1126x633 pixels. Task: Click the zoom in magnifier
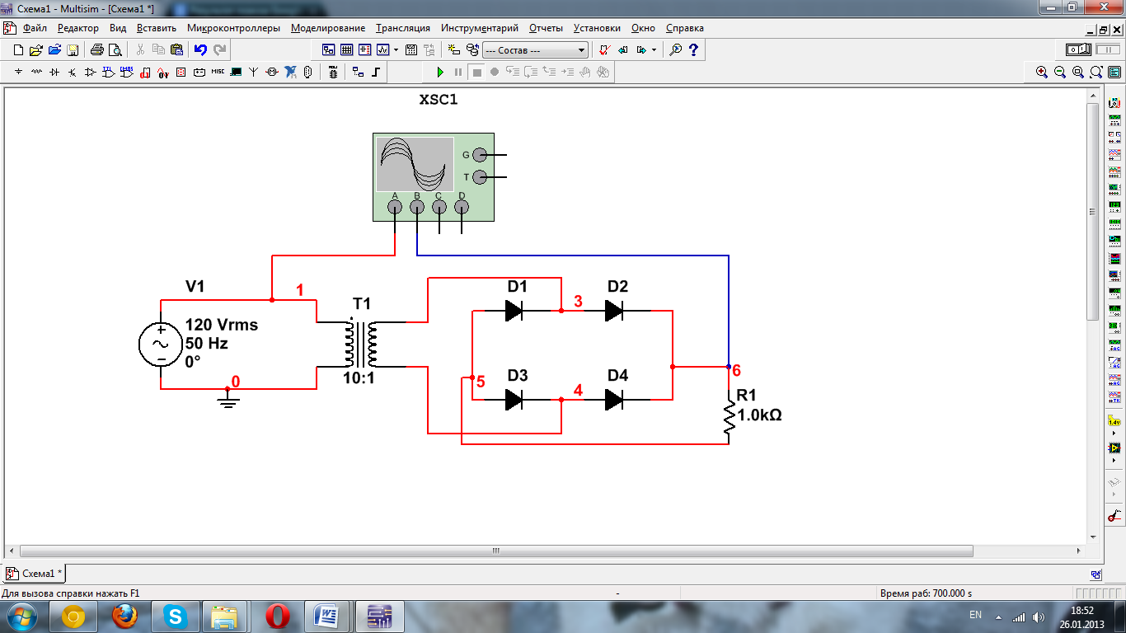[x=1042, y=72]
